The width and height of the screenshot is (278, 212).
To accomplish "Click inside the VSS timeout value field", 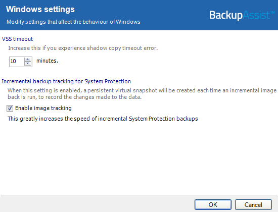I will click(17, 62).
